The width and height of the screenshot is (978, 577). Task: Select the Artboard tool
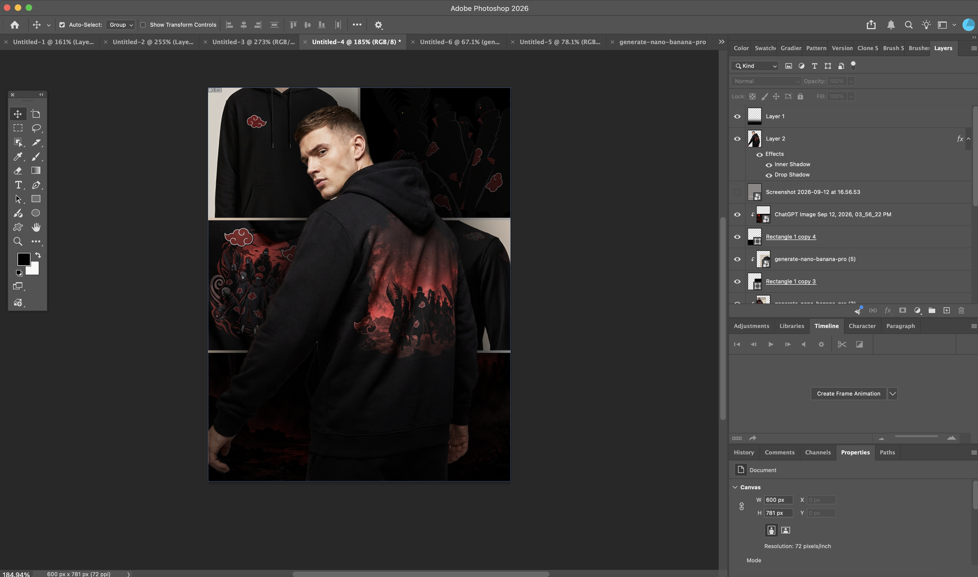pos(36,114)
